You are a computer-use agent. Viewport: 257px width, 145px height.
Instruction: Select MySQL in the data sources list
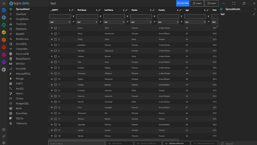click(20, 89)
